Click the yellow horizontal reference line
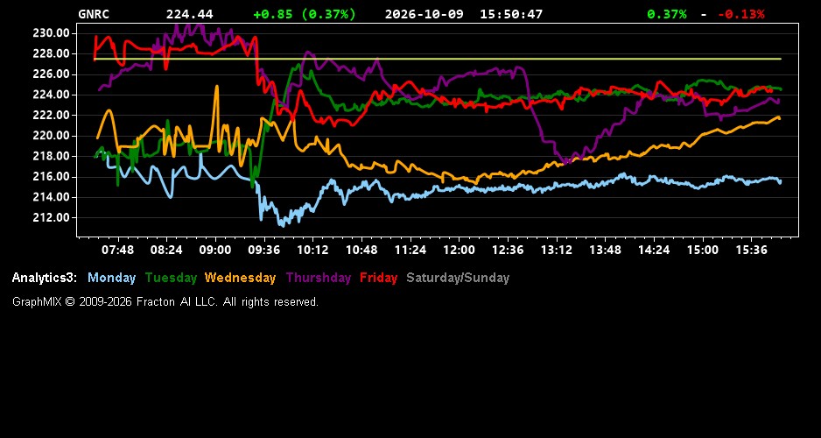Viewport: 821px width, 438px height. click(x=438, y=59)
